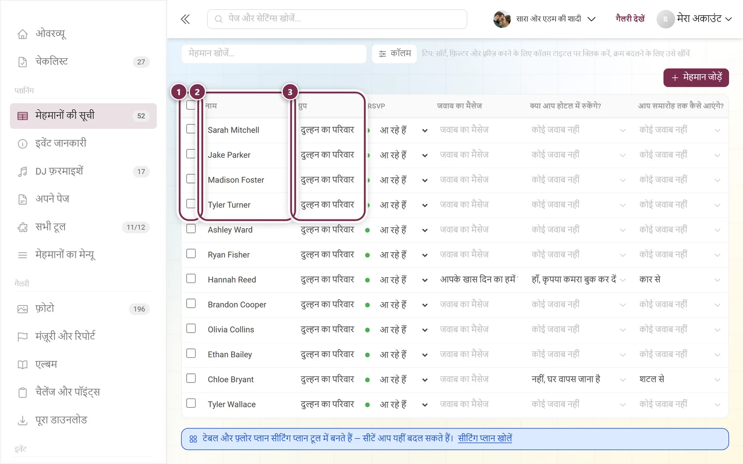This screenshot has width=743, height=464.
Task: Open मेहमानों की सूची in the sidebar
Action: [x=83, y=116]
